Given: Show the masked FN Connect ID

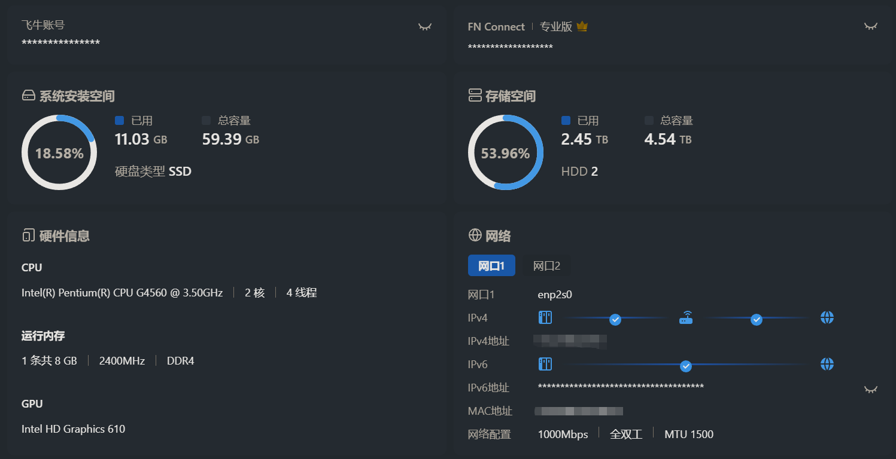Looking at the screenshot, I should point(870,26).
